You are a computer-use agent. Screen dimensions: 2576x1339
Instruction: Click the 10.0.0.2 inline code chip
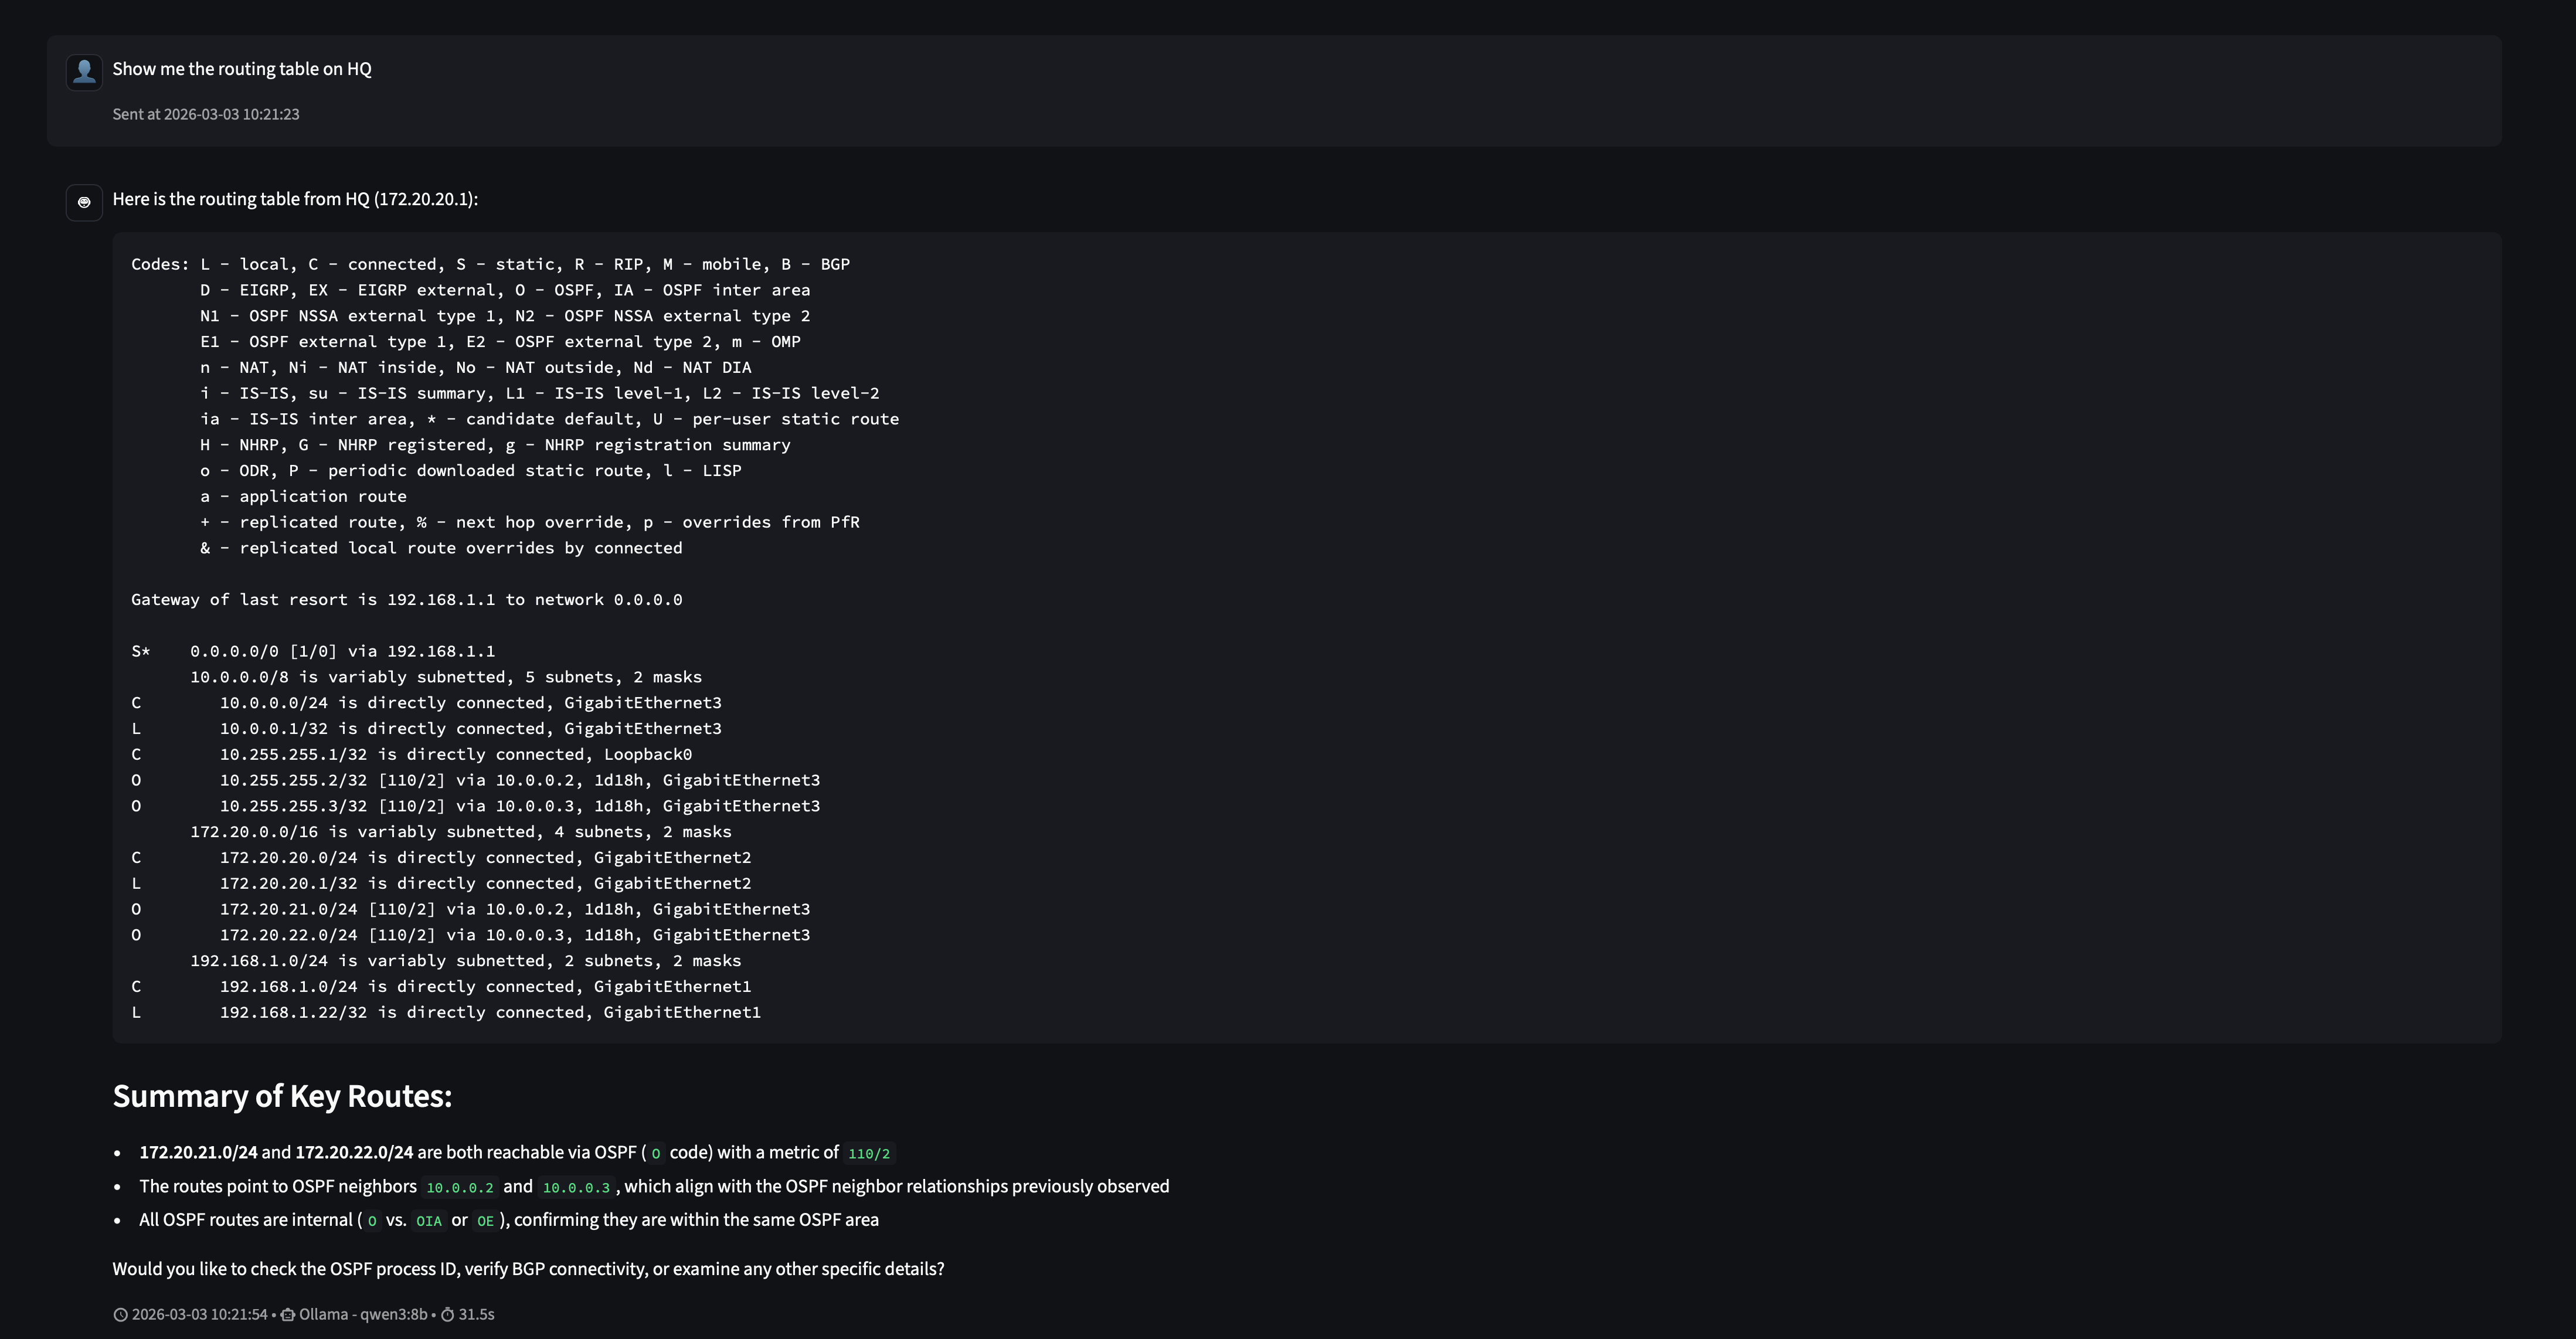[x=460, y=1188]
